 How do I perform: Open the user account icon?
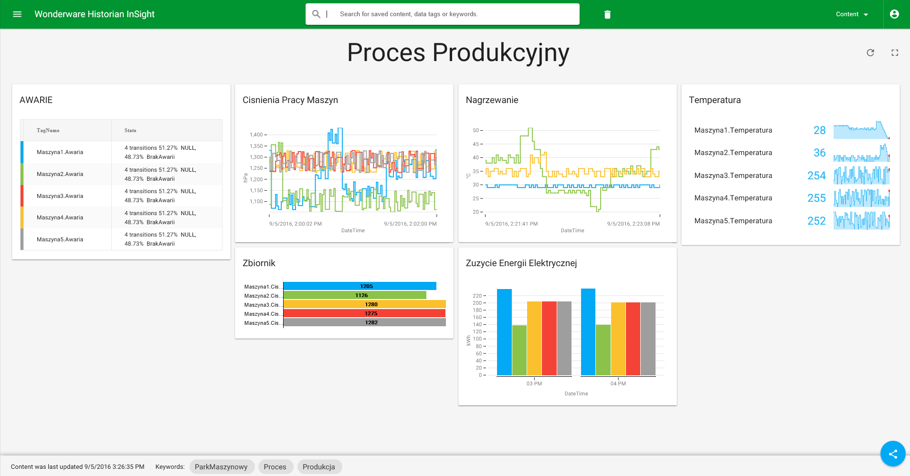(x=894, y=14)
